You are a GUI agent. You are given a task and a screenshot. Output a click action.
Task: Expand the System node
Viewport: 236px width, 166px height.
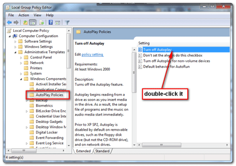pyautogui.click(x=21, y=74)
